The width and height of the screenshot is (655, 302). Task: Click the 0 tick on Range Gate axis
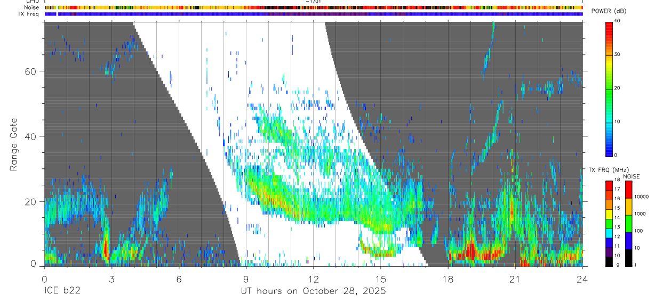[33, 264]
